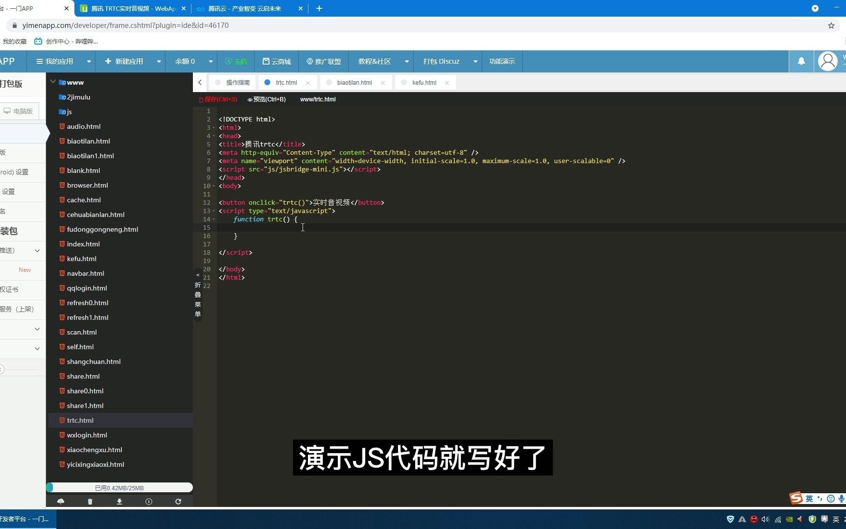Click the storage usage bar 已用0.42MB/25MB
This screenshot has height=529, width=846.
pyautogui.click(x=119, y=488)
